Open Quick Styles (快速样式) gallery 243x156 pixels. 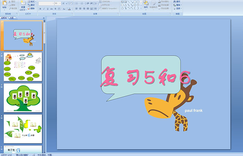click(x=153, y=5)
